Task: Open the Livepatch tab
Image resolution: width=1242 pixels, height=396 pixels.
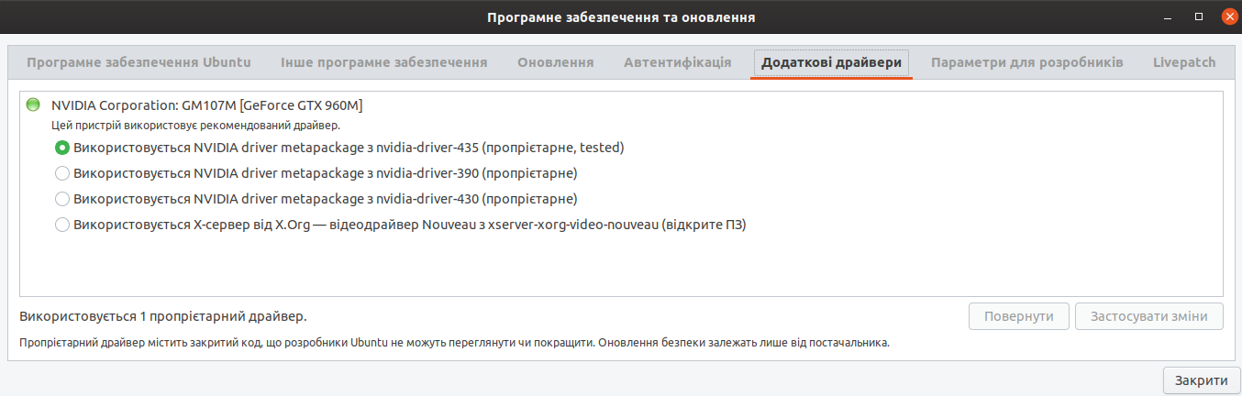Action: coord(1183,62)
